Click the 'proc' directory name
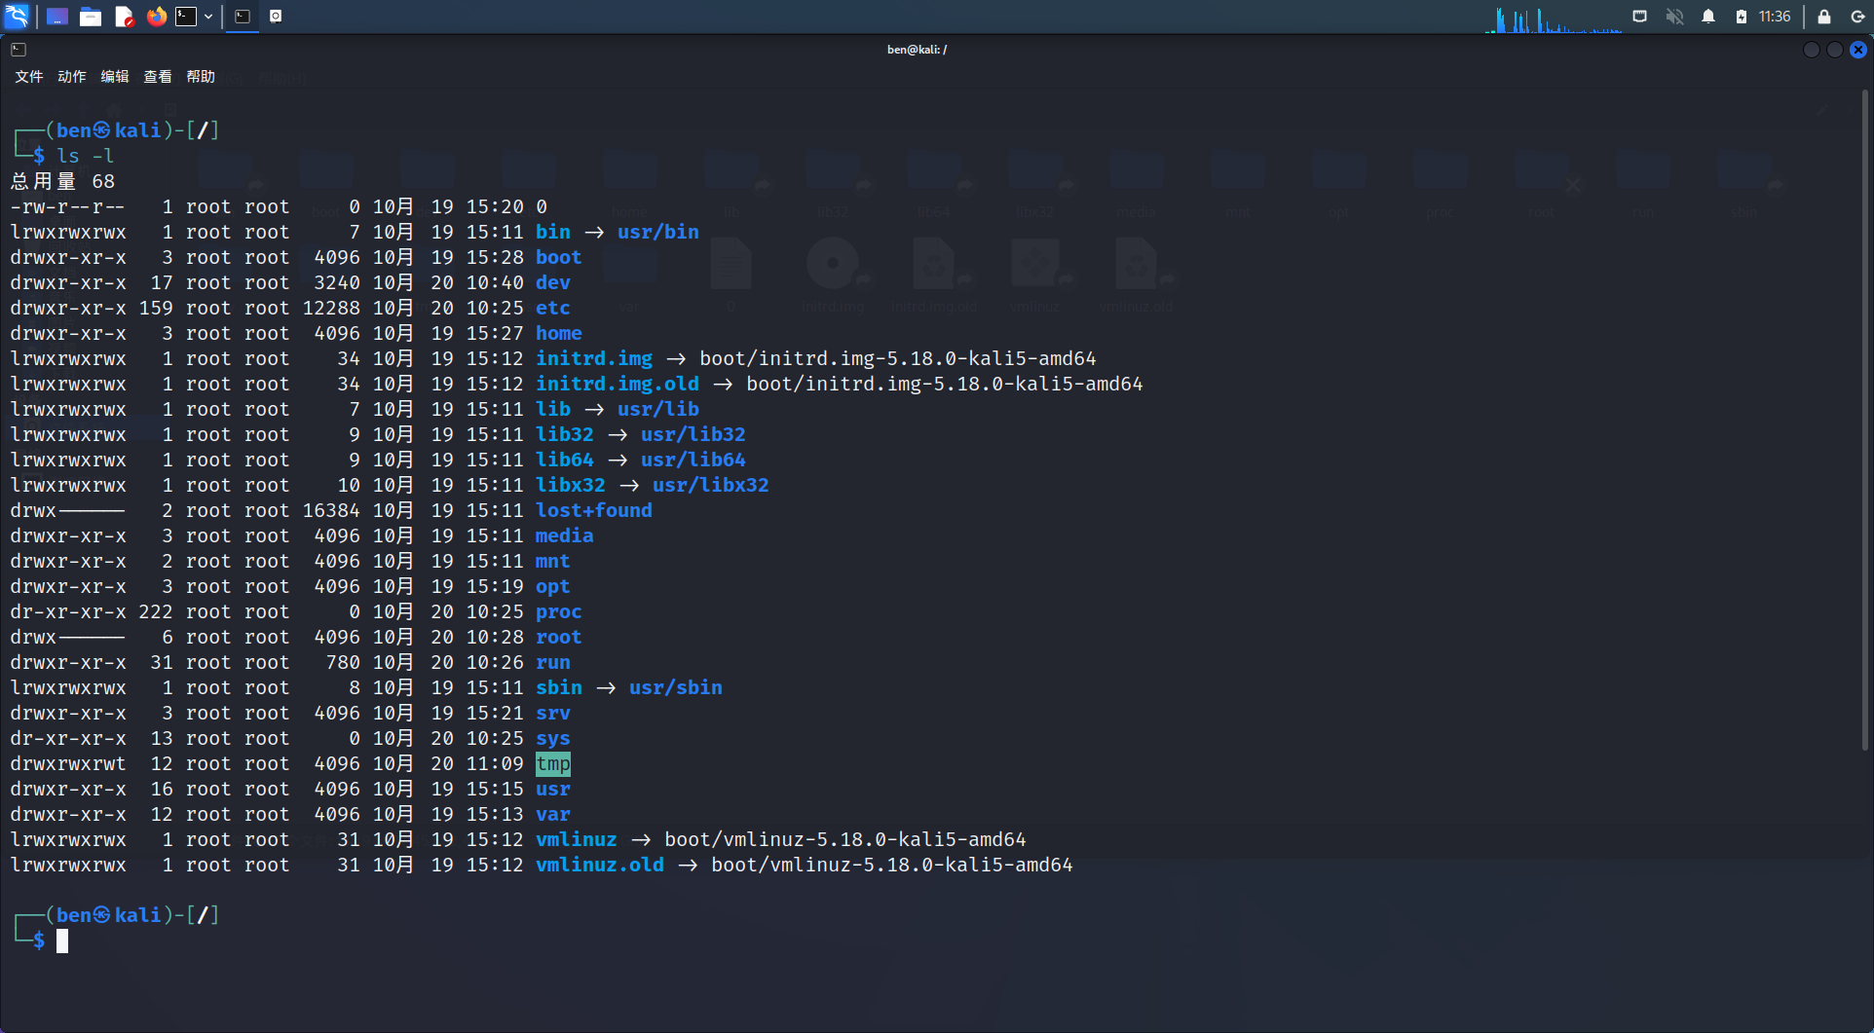This screenshot has width=1874, height=1033. pyautogui.click(x=559, y=611)
